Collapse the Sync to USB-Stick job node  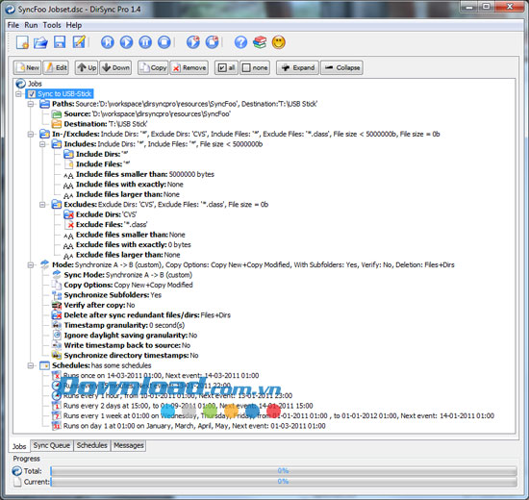click(x=19, y=94)
